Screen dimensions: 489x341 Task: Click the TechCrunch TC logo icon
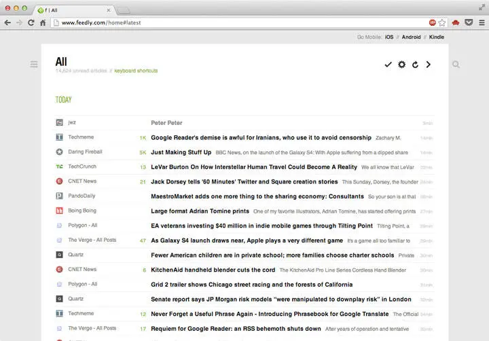point(59,166)
